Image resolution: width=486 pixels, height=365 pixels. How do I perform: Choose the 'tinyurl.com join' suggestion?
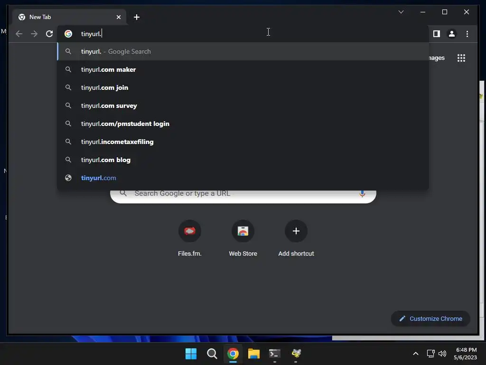(x=243, y=87)
